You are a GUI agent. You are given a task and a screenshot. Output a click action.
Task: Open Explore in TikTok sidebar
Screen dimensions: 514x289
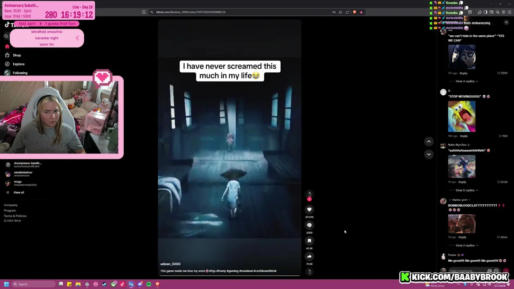[x=18, y=64]
